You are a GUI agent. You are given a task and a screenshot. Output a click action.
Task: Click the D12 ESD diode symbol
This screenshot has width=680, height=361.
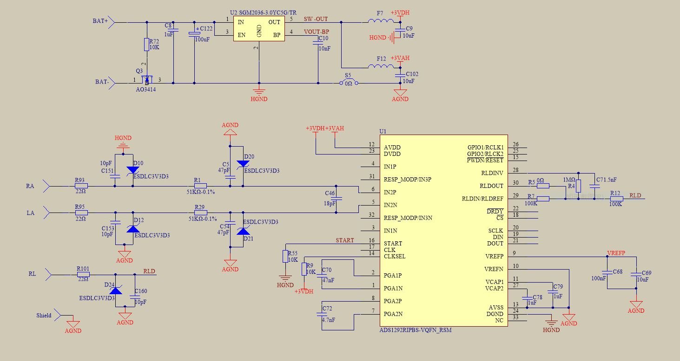coord(133,228)
